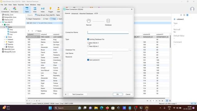Open Firefox from taskbar
The width and height of the screenshot is (197, 111).
[x=107, y=108]
